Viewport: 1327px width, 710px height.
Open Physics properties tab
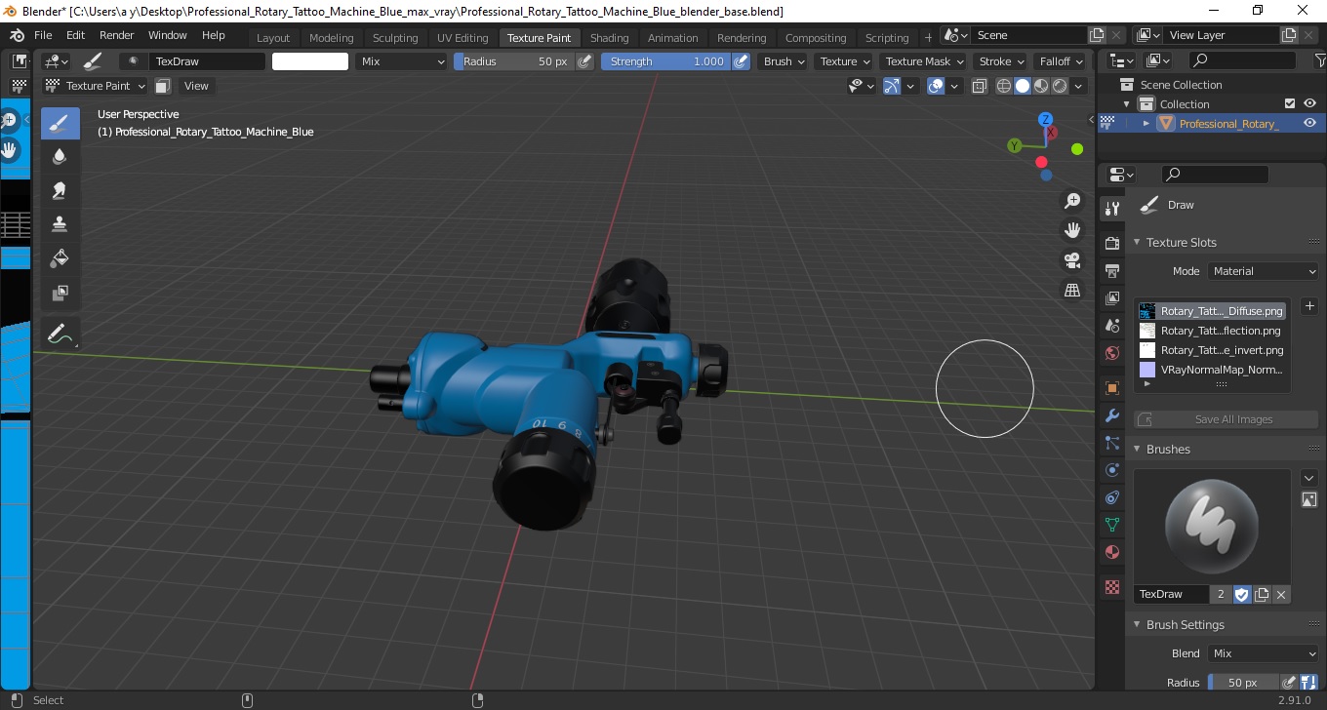(x=1111, y=470)
